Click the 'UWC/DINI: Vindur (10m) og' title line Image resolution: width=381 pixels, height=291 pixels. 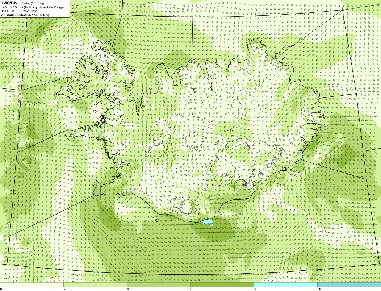[x=22, y=3]
